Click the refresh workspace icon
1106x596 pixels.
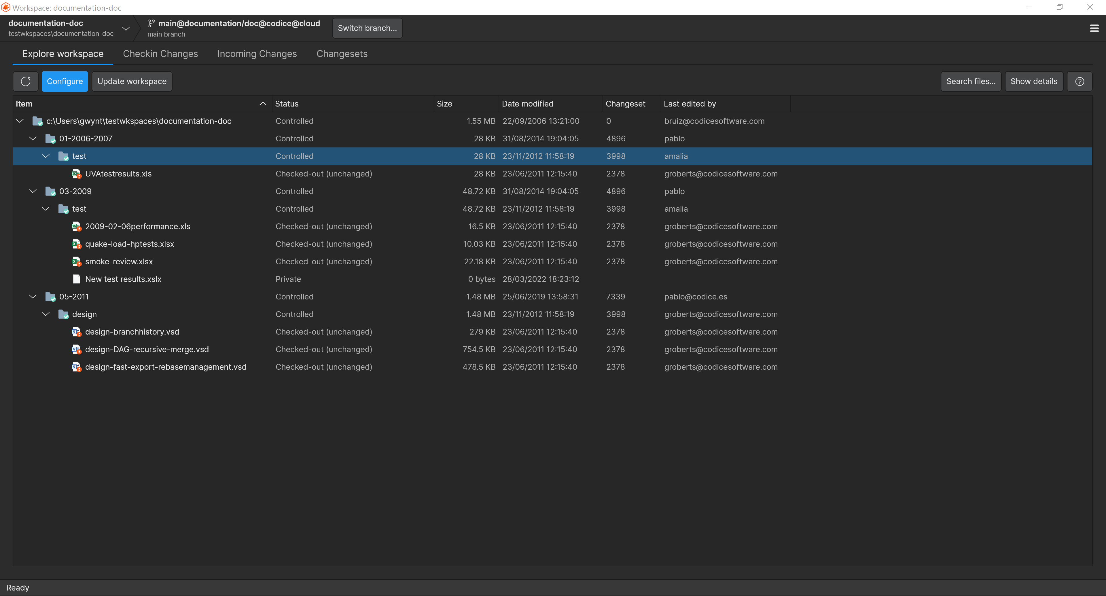25,81
